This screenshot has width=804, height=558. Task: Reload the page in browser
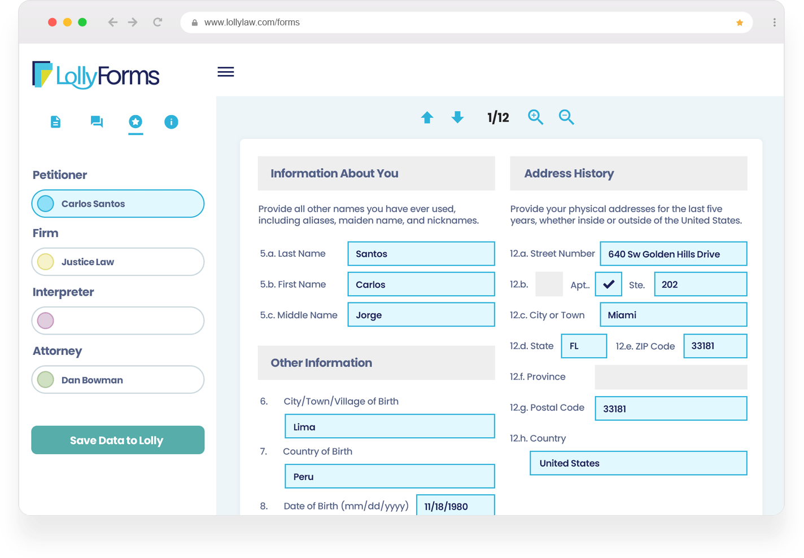(x=158, y=22)
